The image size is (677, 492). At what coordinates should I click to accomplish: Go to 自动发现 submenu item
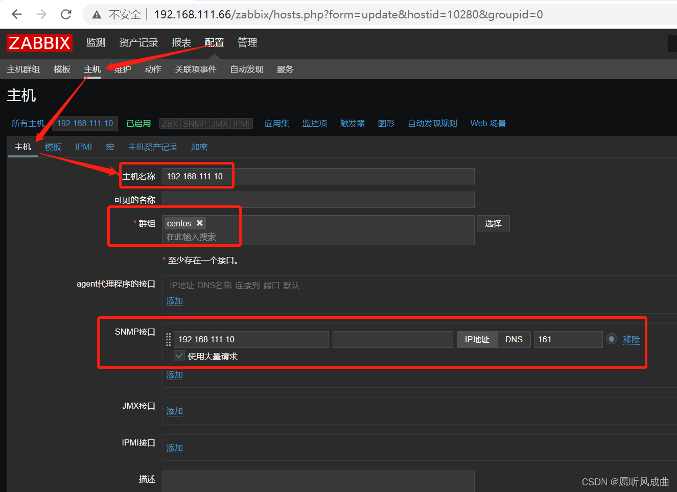(247, 69)
